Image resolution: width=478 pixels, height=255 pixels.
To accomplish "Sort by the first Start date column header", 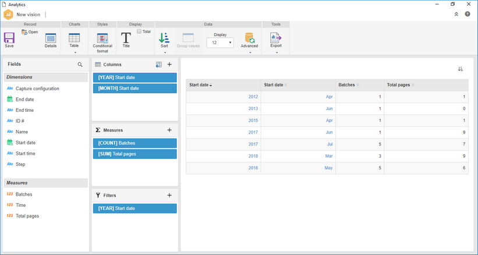I will [x=224, y=85].
